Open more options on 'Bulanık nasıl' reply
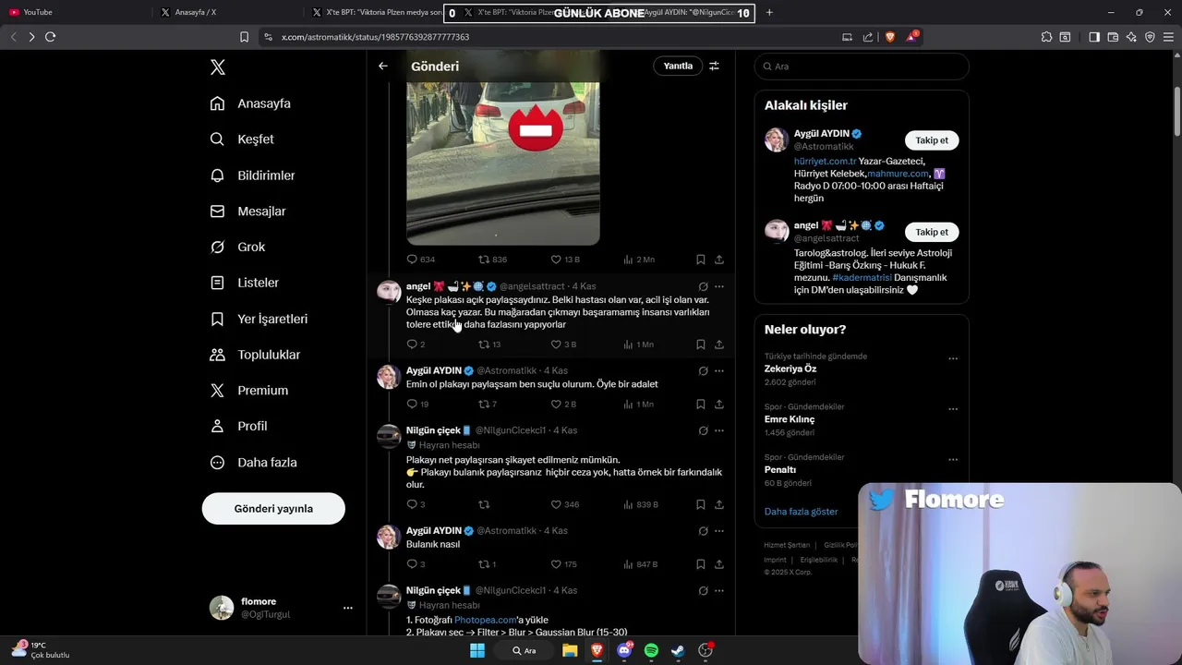This screenshot has width=1182, height=665. [x=719, y=531]
